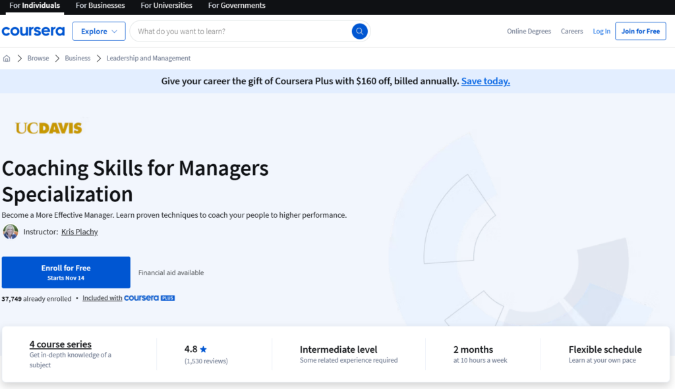Switch to For Individuals tab
The height and width of the screenshot is (389, 675).
(34, 5)
